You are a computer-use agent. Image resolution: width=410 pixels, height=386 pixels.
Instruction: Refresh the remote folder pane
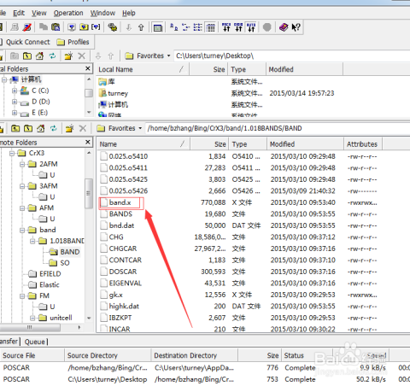[x=54, y=128]
